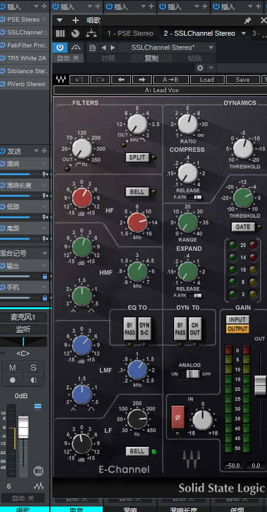This screenshot has width=267, height=512.
Task: Toggle power on FabFilter Pro insert
Action: click(x=3, y=45)
